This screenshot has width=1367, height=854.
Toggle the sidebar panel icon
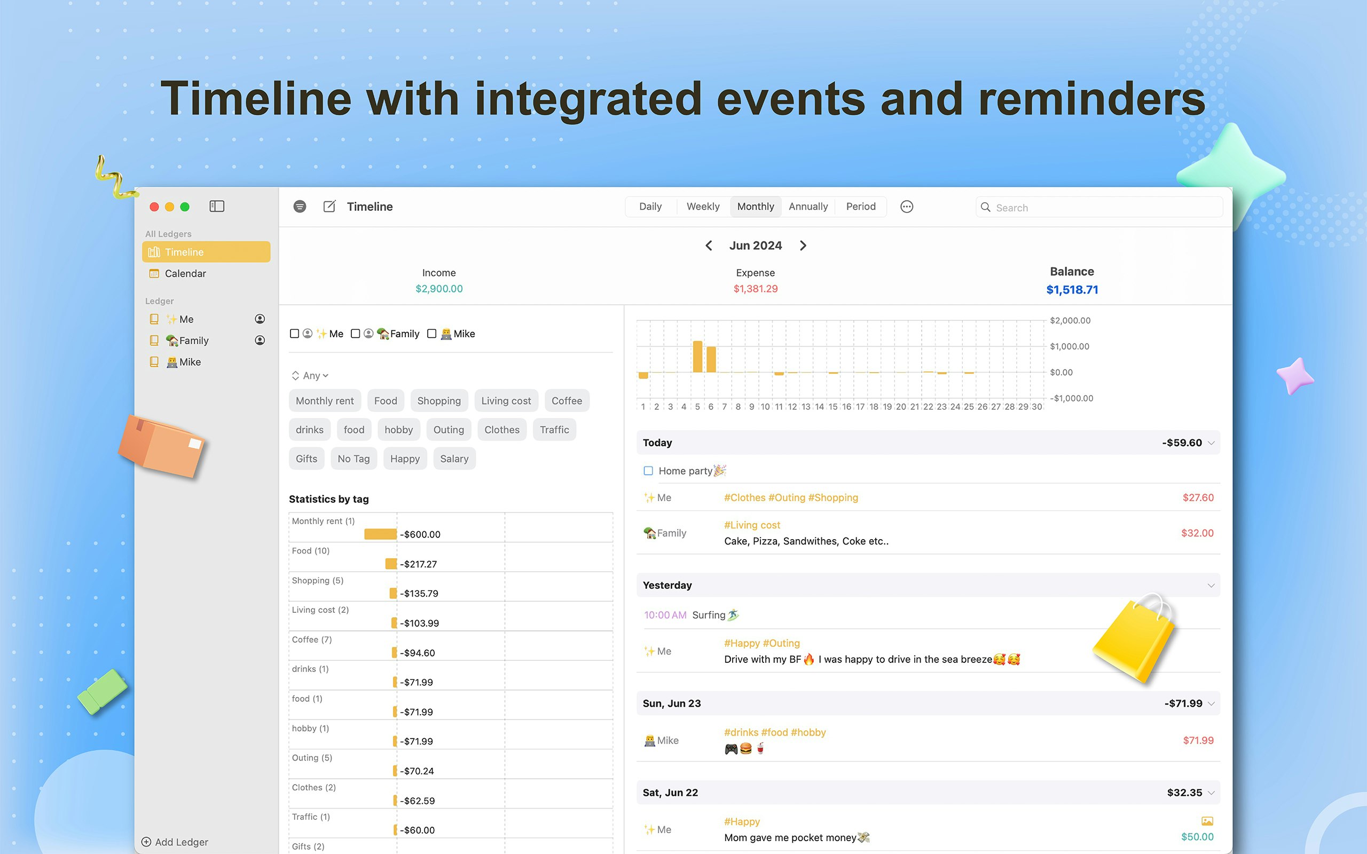[216, 206]
